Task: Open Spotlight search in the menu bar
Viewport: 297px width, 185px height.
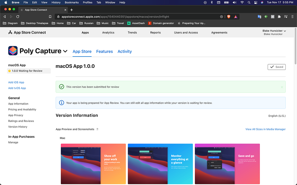Action: click(249, 2)
